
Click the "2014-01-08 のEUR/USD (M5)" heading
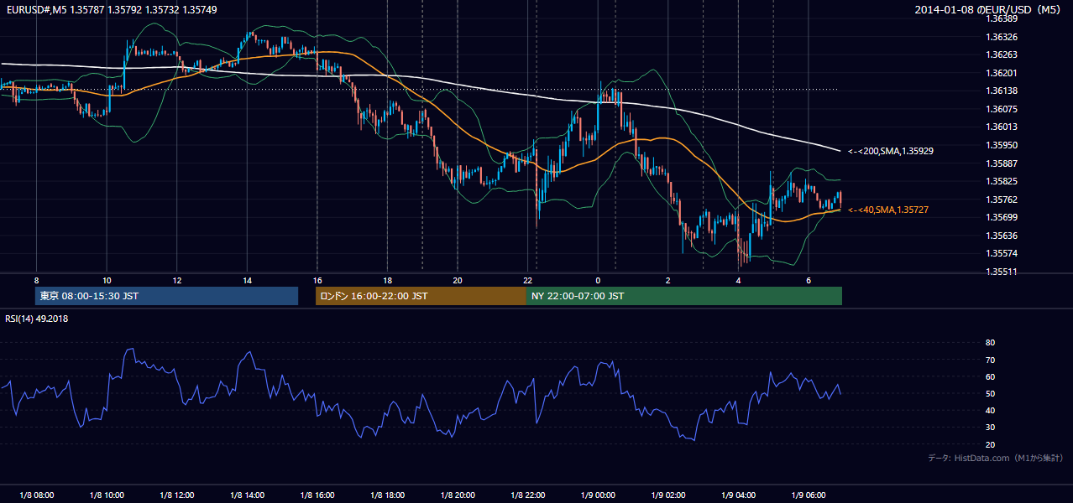pyautogui.click(x=988, y=9)
